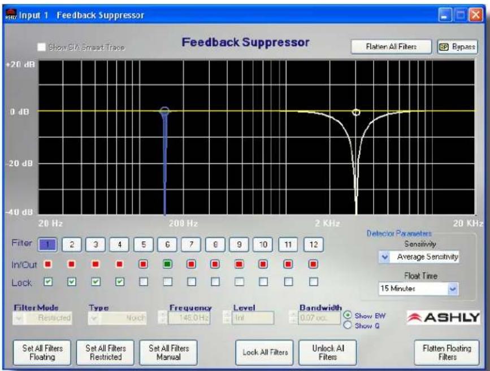Open Sensitivity dropdown
This screenshot has width=490, height=371.
click(419, 257)
